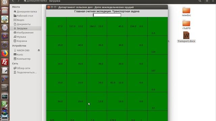Open the Konic device entry
Viewport: 216px width, 121px height.
pyautogui.click(x=26, y=54)
